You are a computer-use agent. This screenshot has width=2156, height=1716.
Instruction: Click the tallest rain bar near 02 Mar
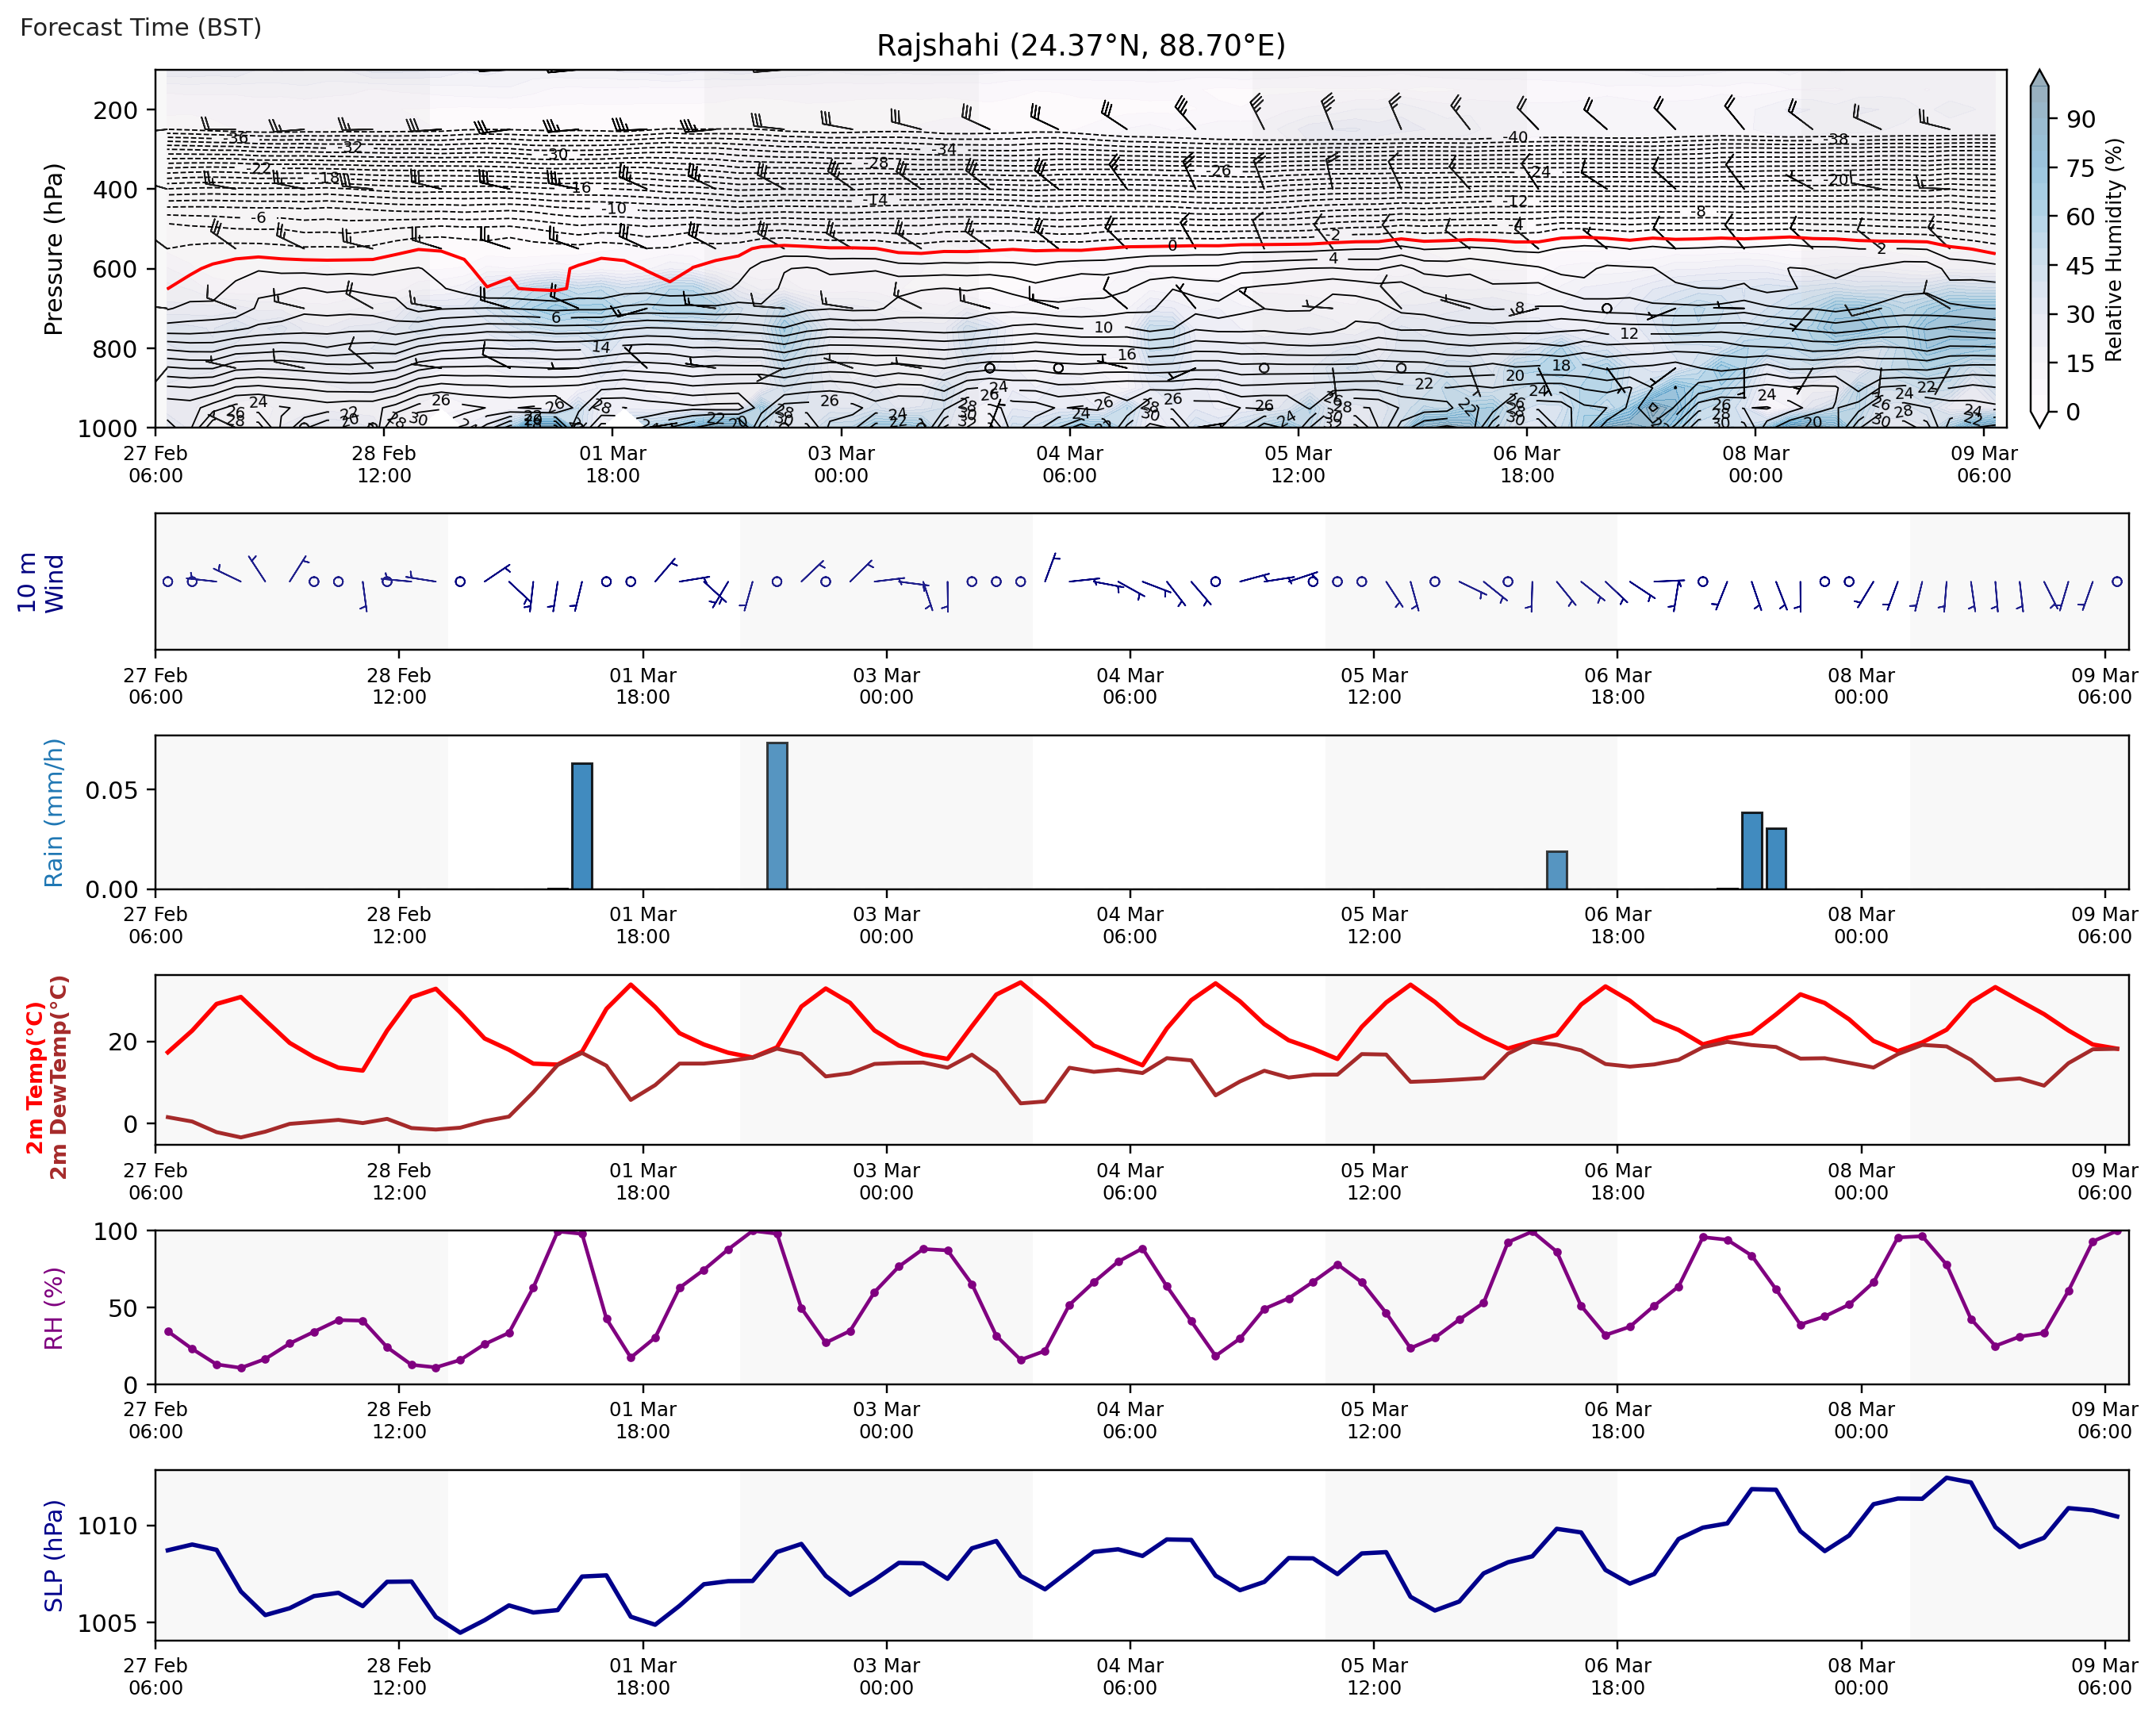pos(777,815)
